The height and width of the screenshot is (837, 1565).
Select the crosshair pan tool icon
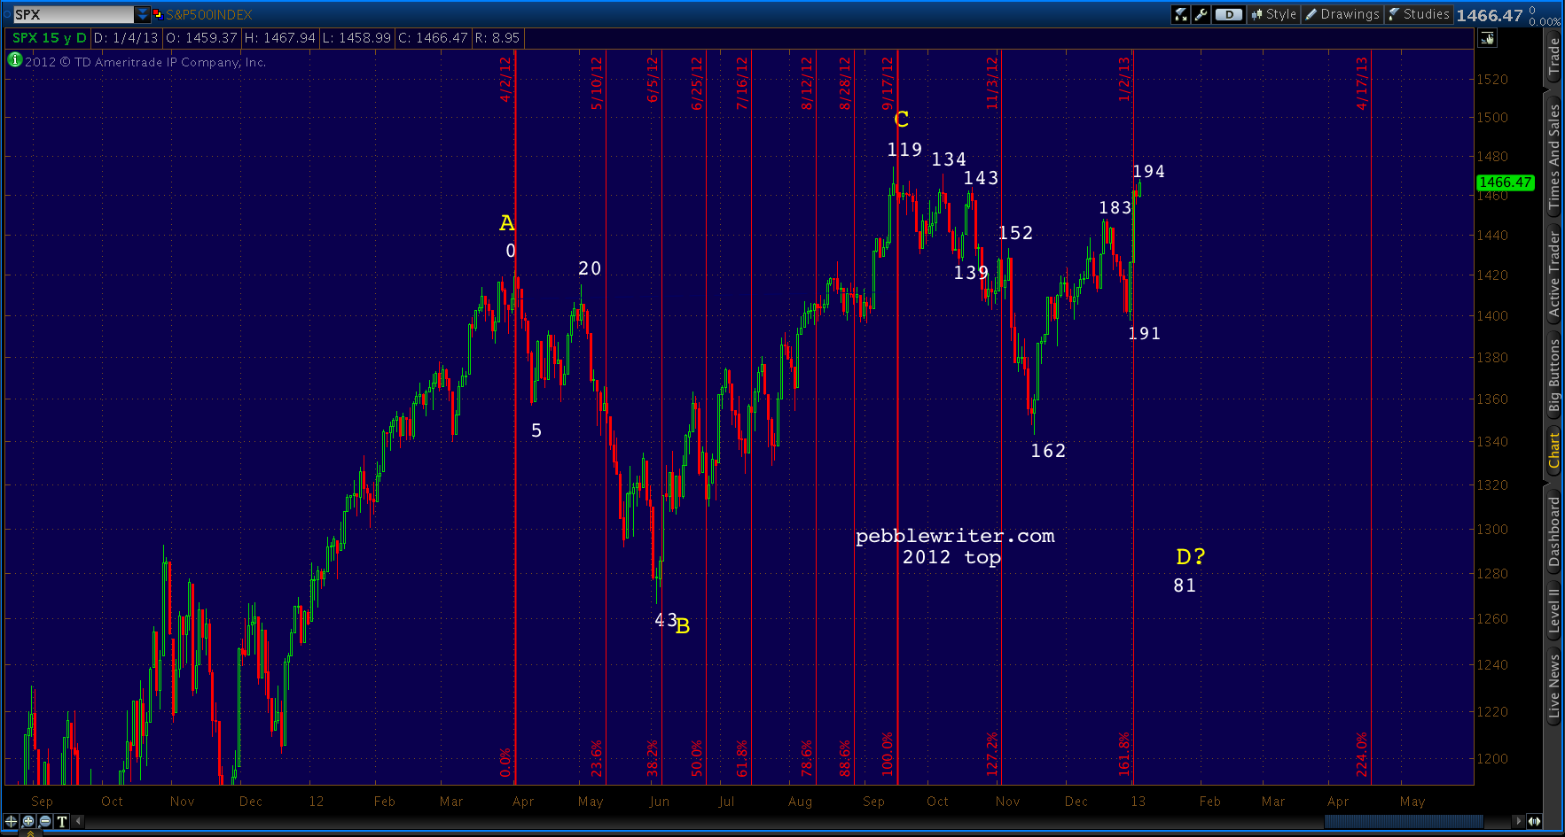pos(11,821)
